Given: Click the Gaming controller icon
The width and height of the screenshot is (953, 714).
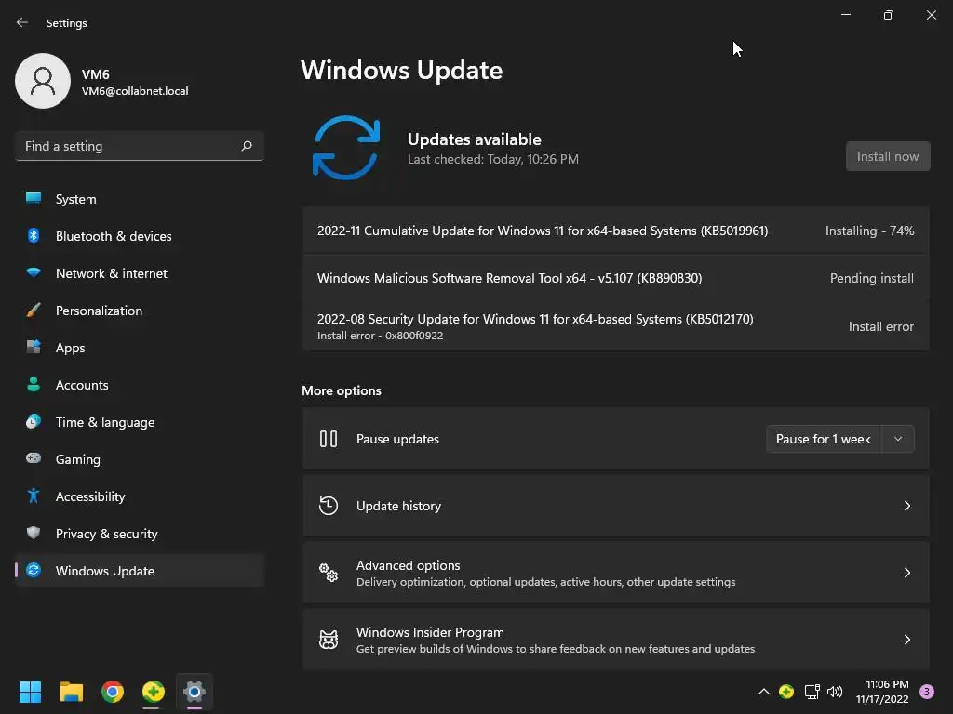Looking at the screenshot, I should pos(34,458).
